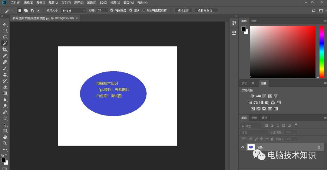327x170 pixels.
Task: Select the Blur tool
Action: [5, 100]
